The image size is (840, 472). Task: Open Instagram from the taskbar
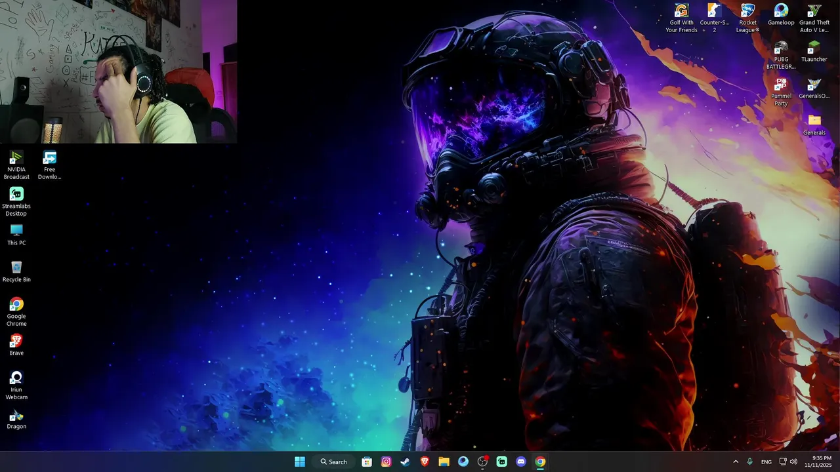(x=387, y=462)
